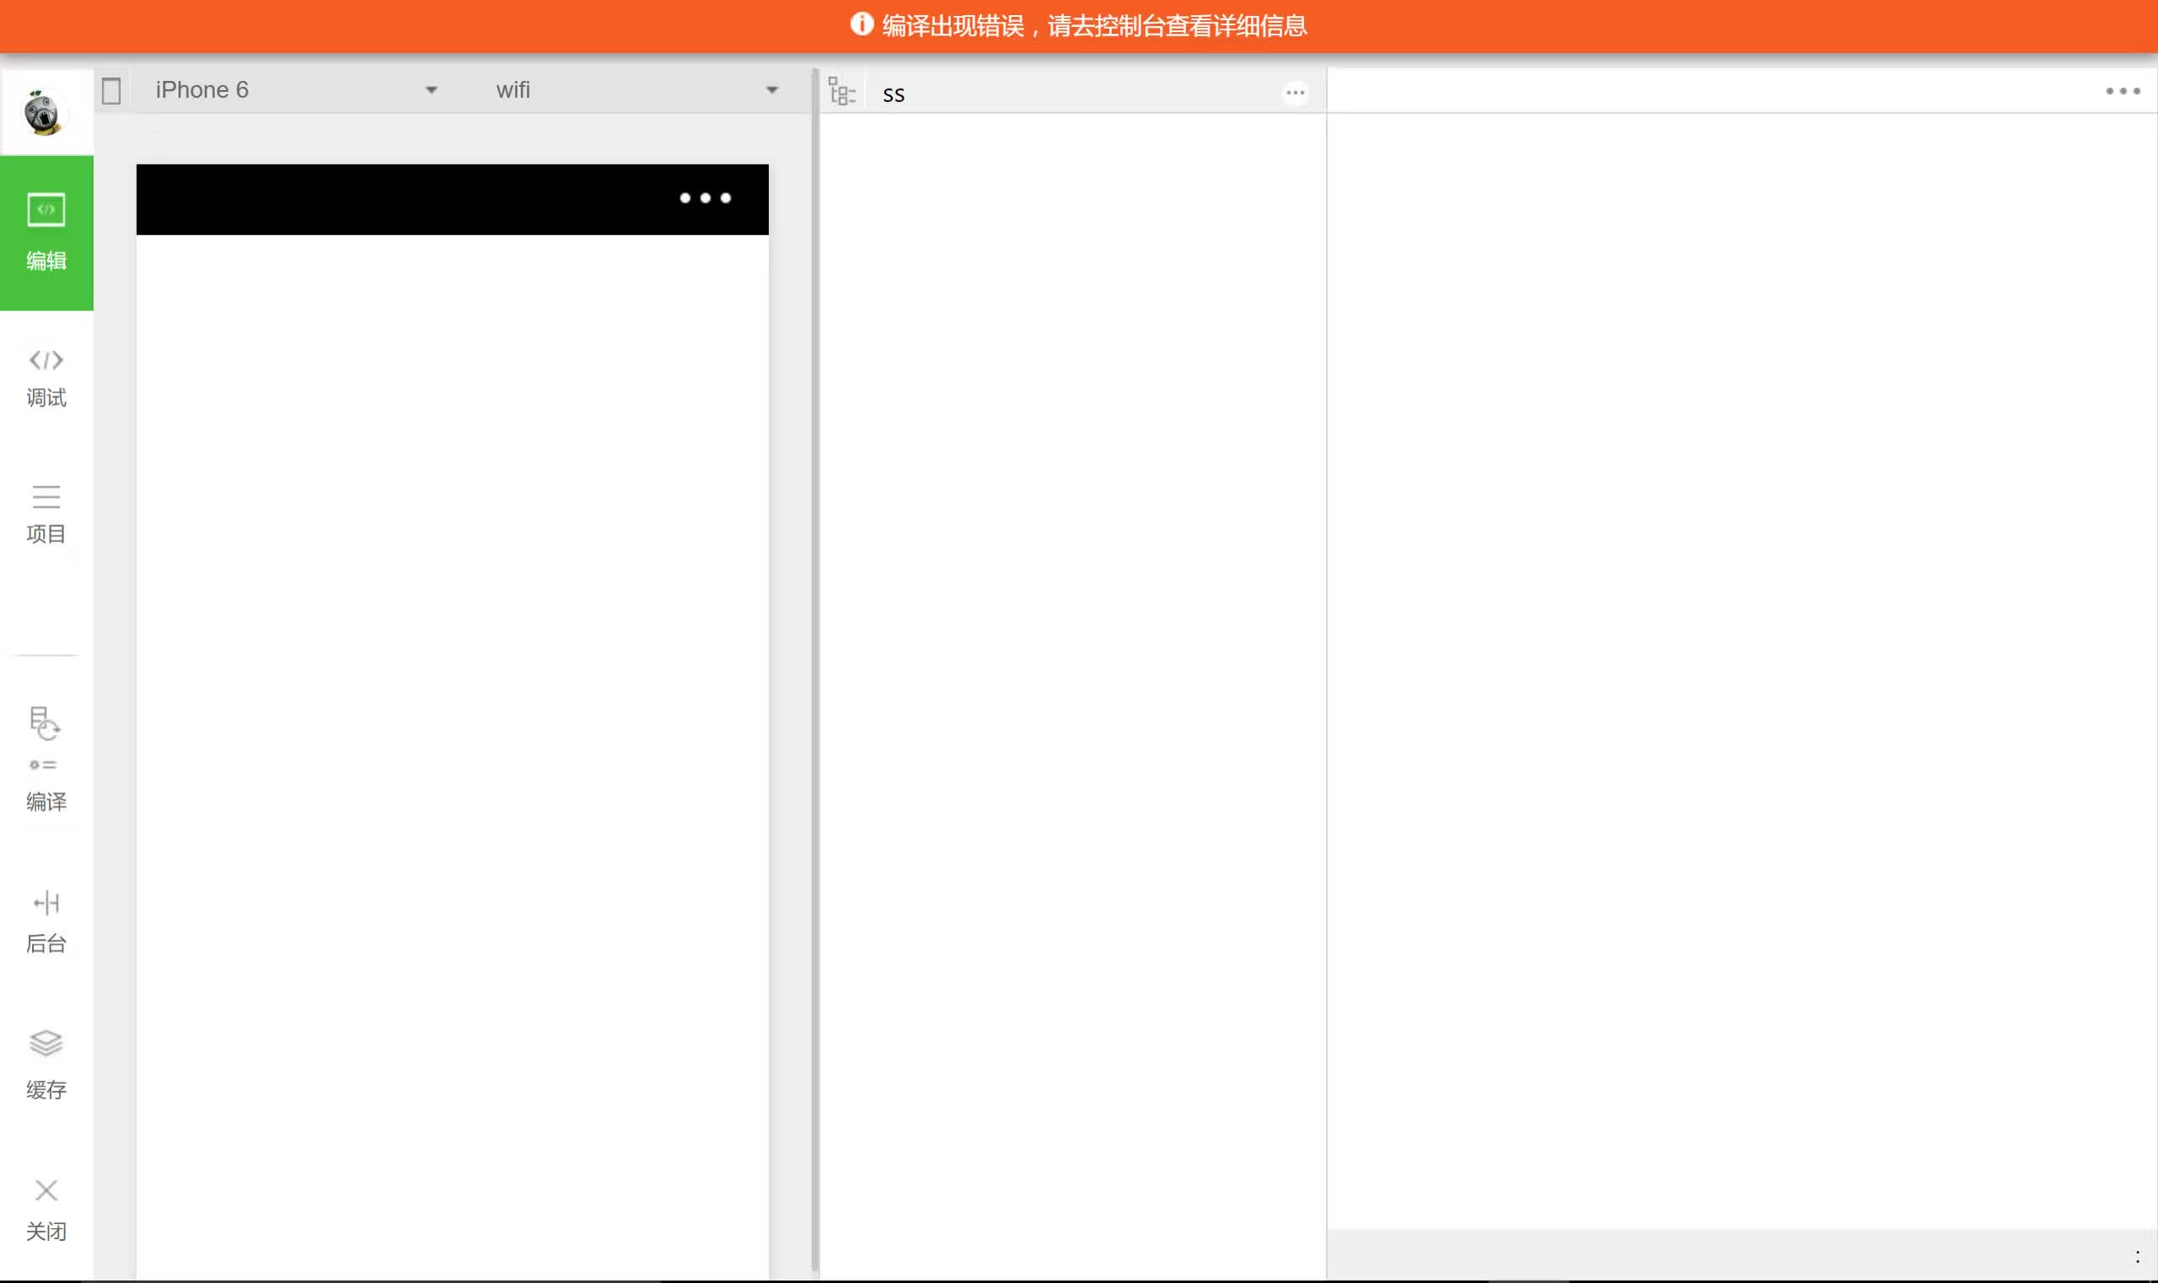Click the compile refresh icon above 编译

click(44, 722)
